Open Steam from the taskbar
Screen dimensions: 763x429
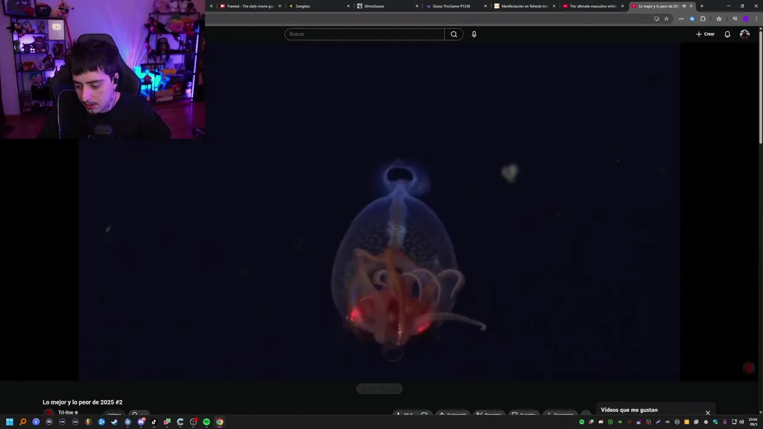pyautogui.click(x=114, y=422)
